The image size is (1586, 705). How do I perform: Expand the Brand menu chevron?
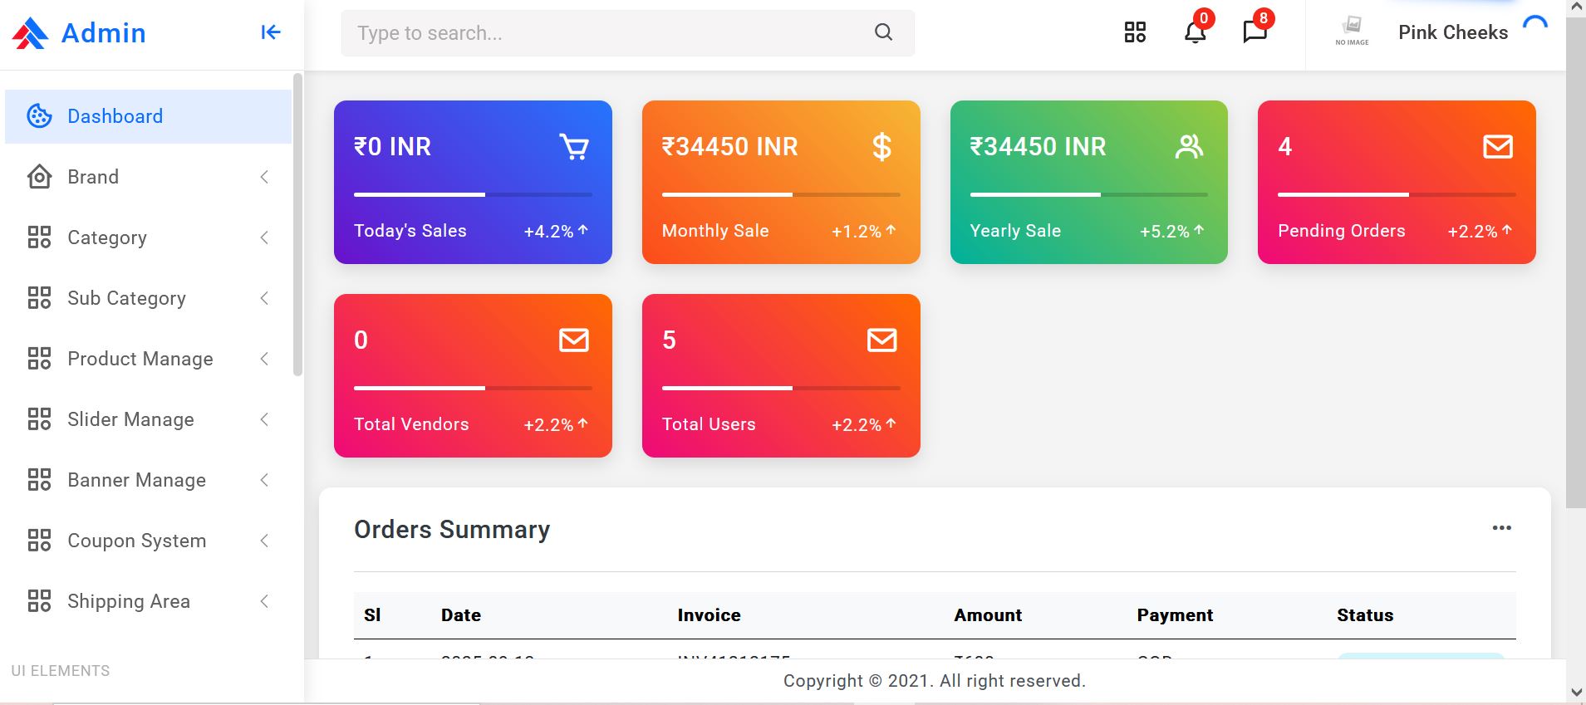tap(264, 177)
